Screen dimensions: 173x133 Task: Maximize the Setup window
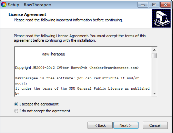tap(154, 5)
